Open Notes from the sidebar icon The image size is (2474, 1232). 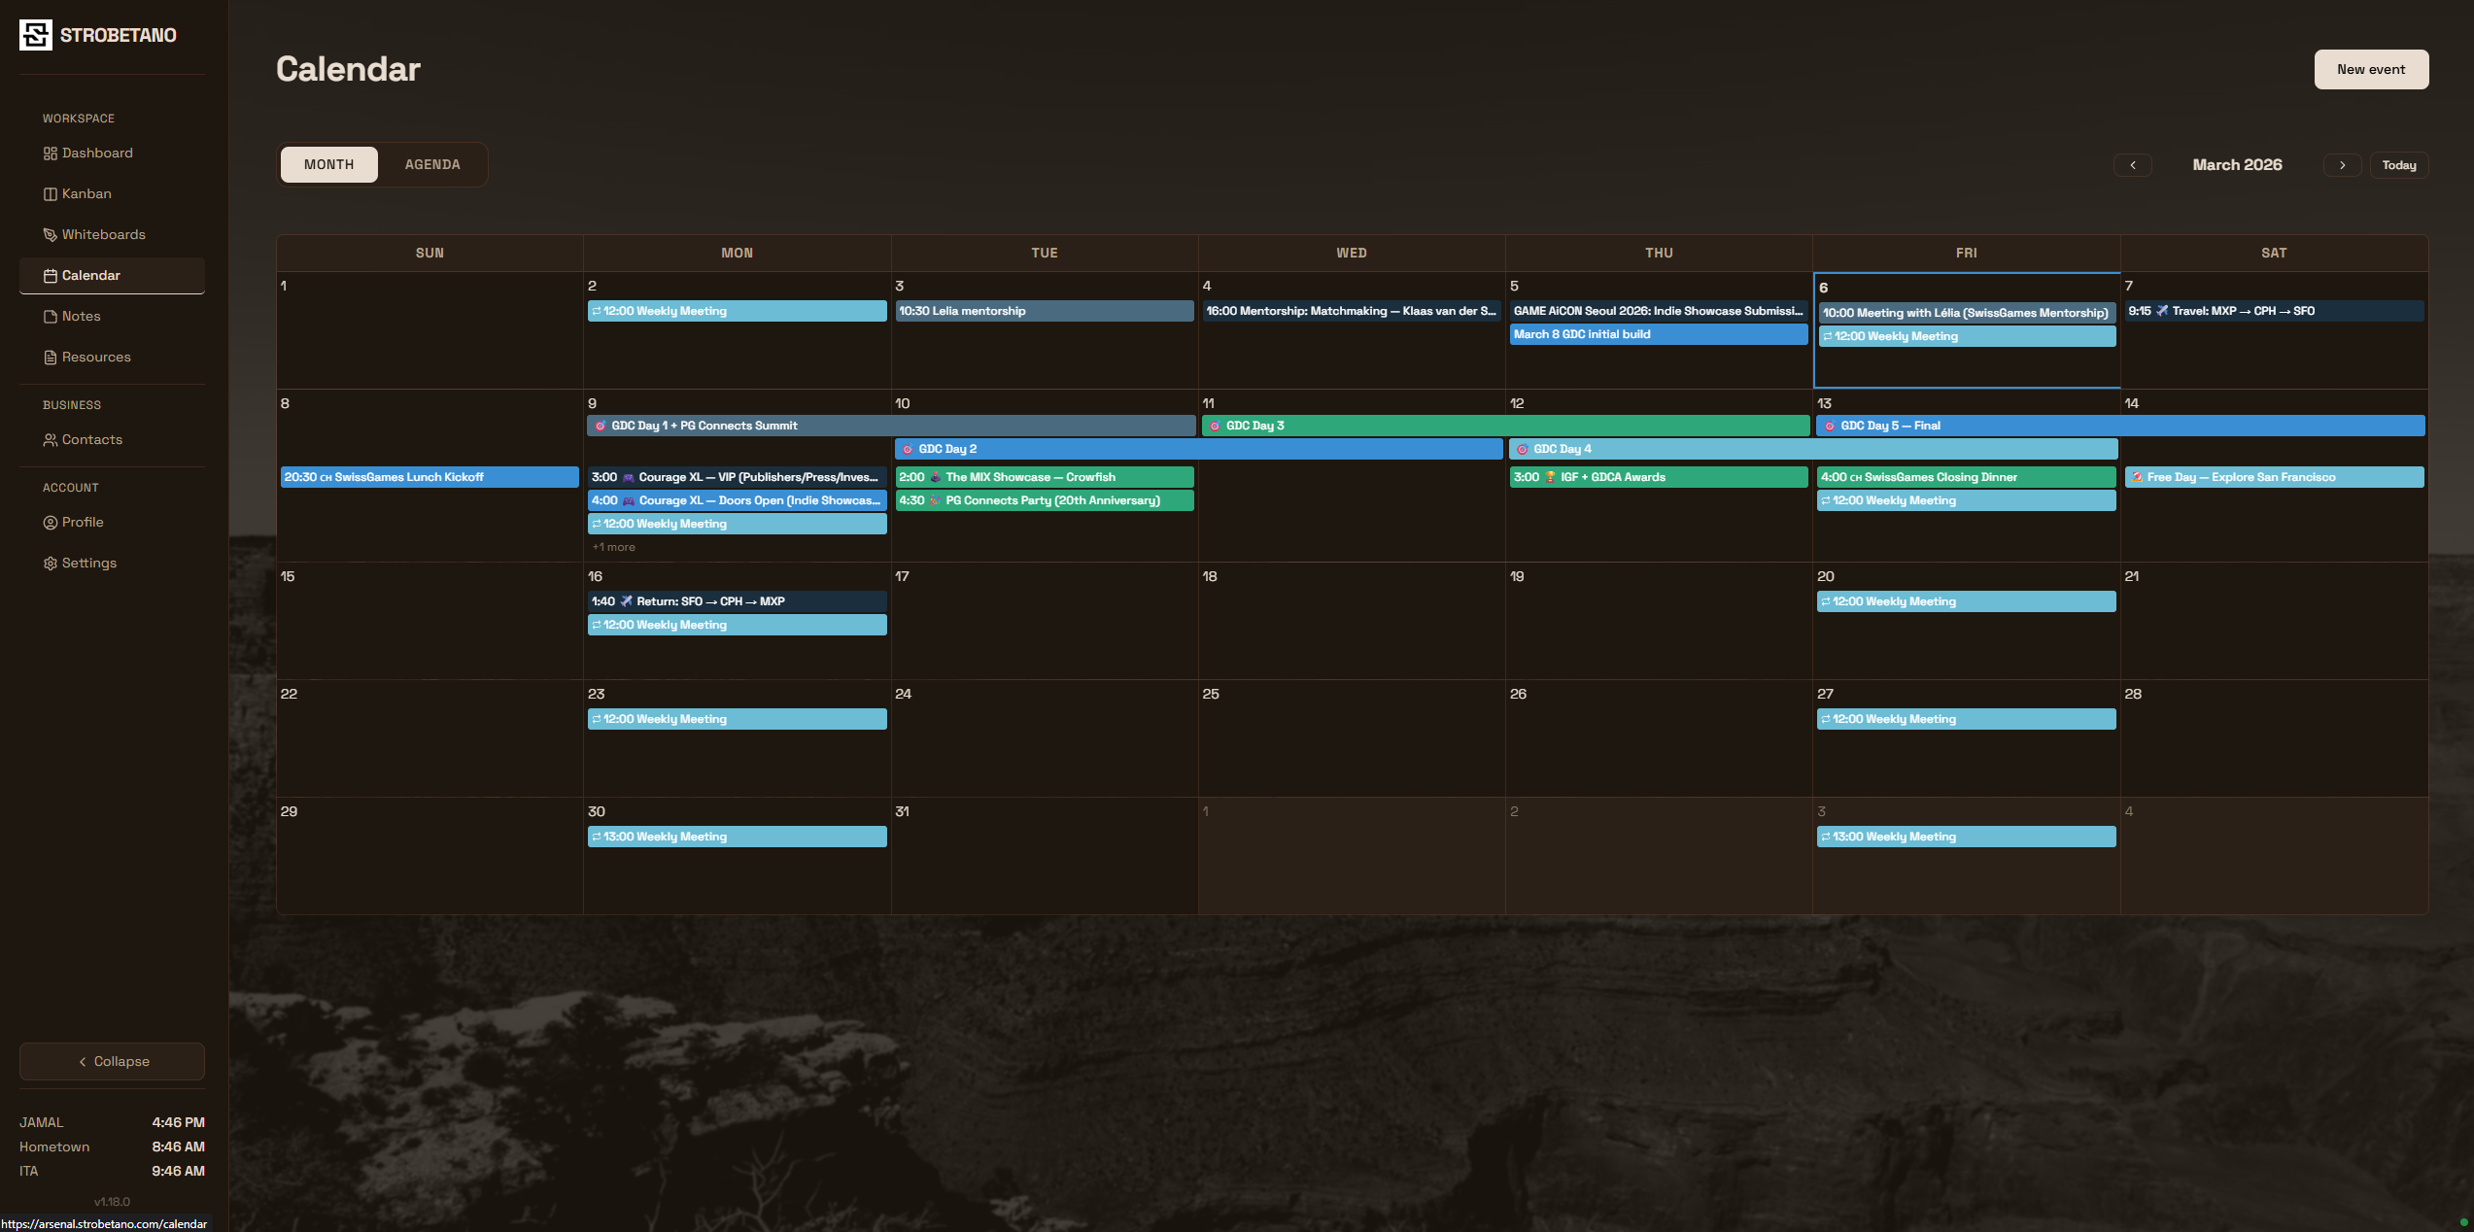tap(50, 316)
